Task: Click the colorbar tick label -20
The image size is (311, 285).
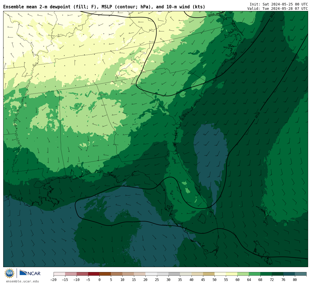Action: [x=54, y=280]
